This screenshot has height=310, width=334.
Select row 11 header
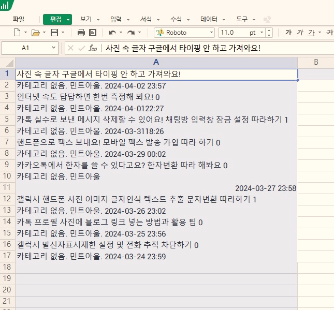pyautogui.click(x=7, y=188)
